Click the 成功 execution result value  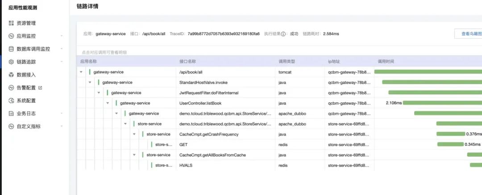click(x=294, y=34)
